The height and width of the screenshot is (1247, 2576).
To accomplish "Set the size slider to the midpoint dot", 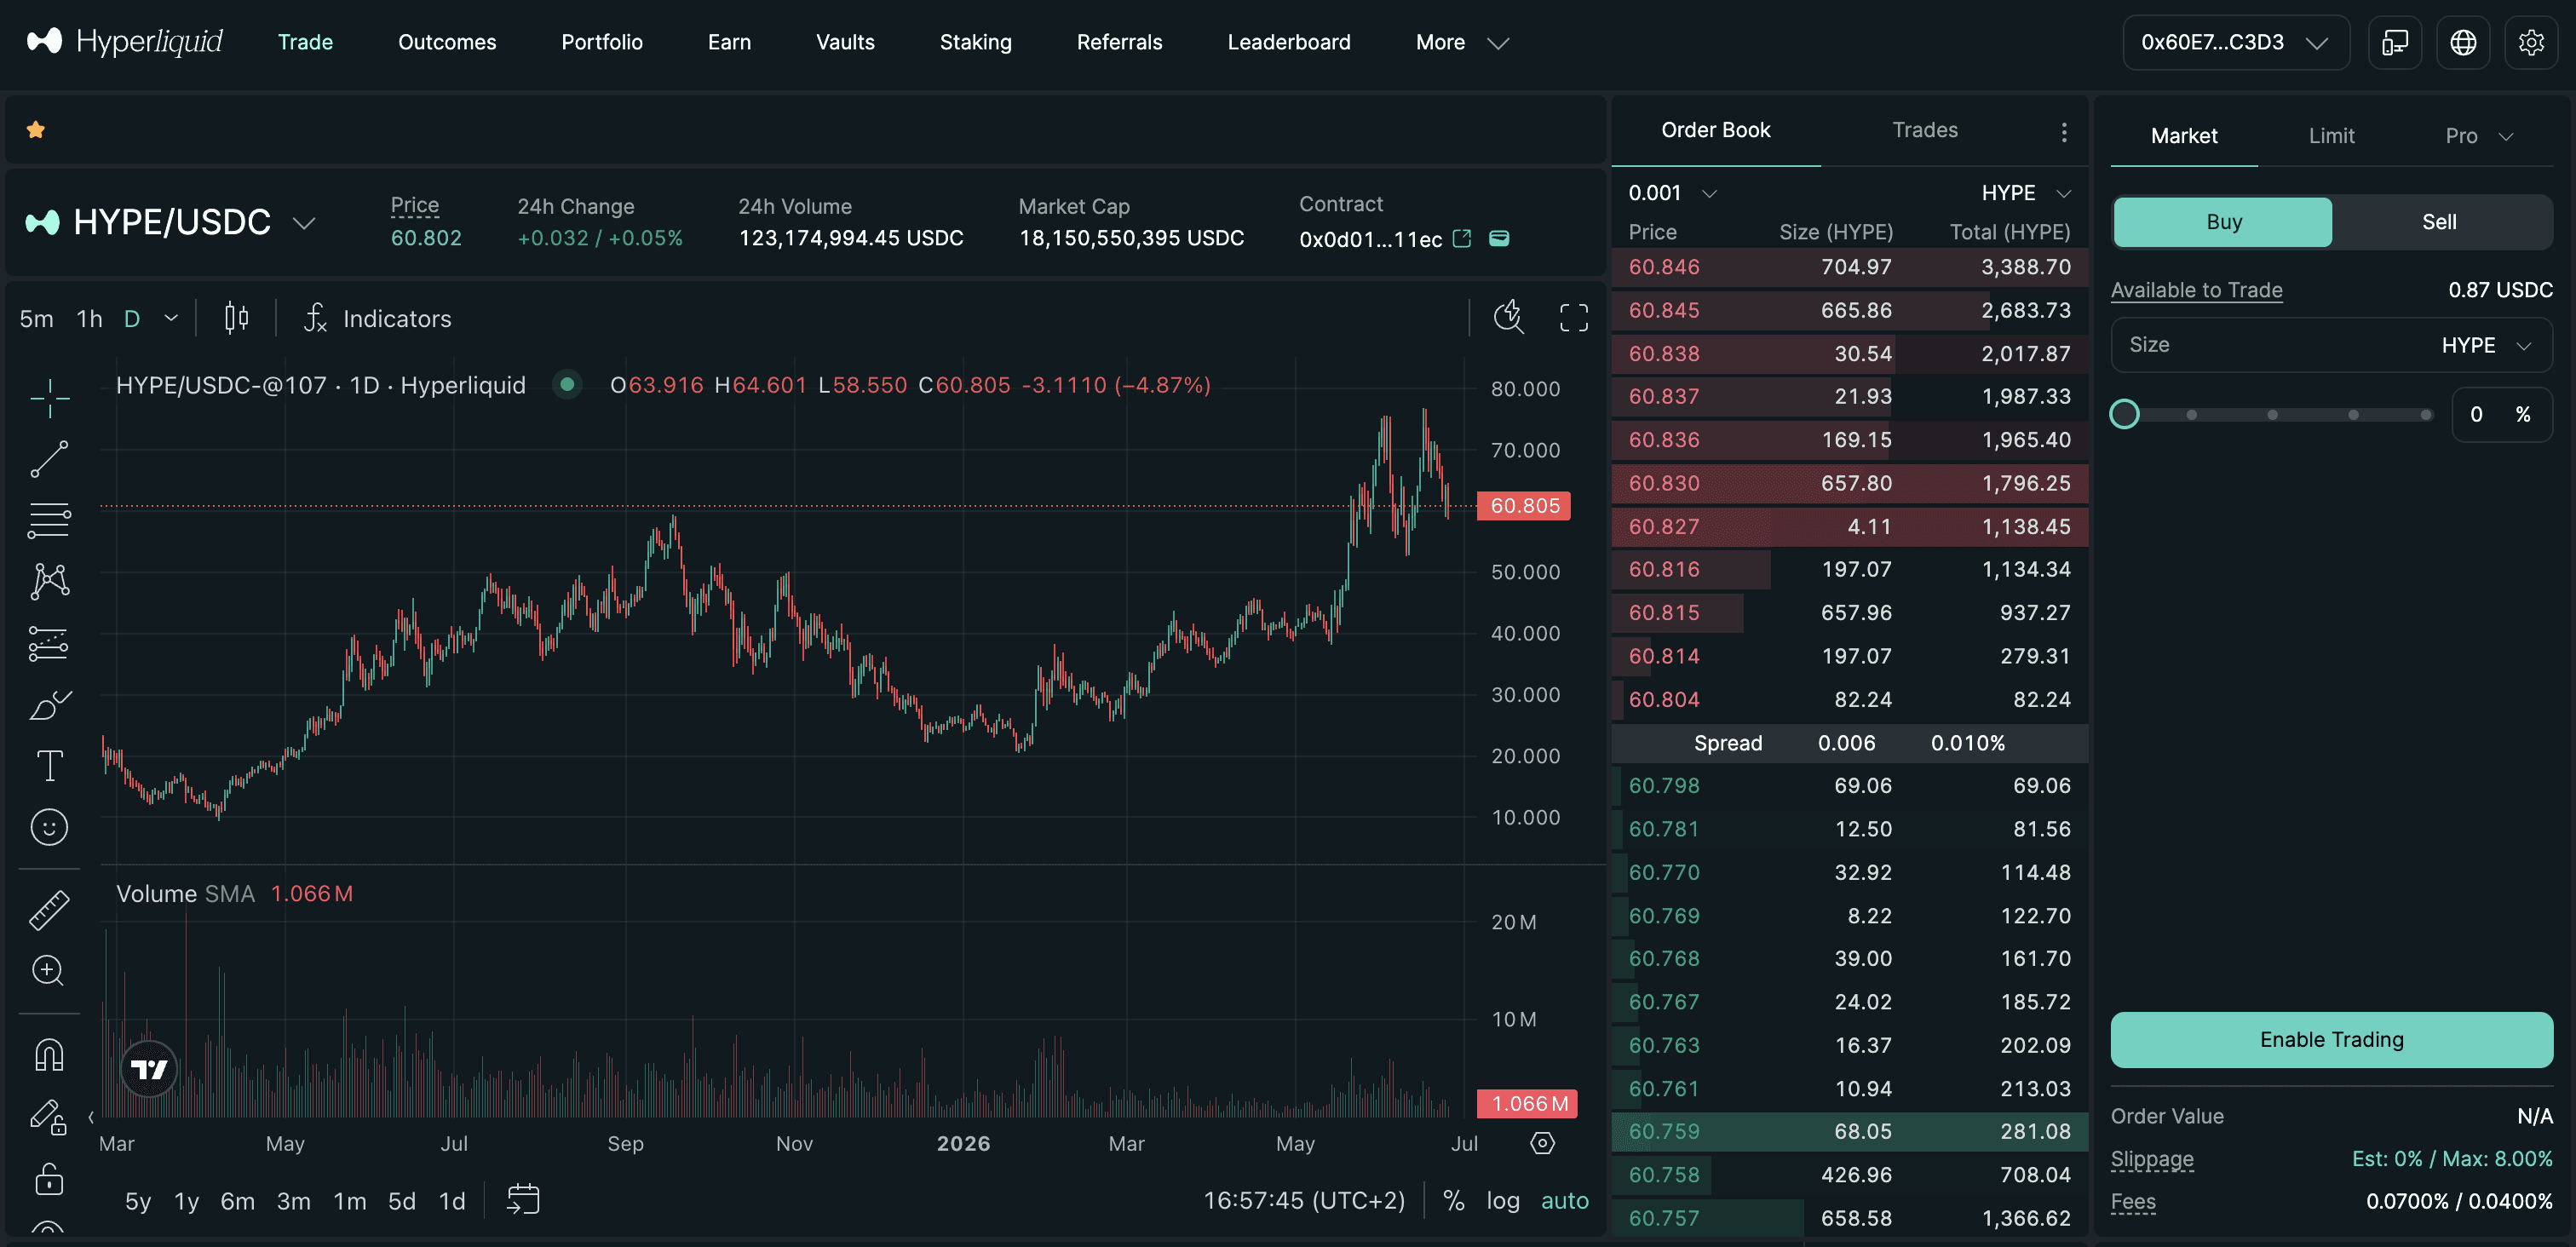I will point(2272,414).
